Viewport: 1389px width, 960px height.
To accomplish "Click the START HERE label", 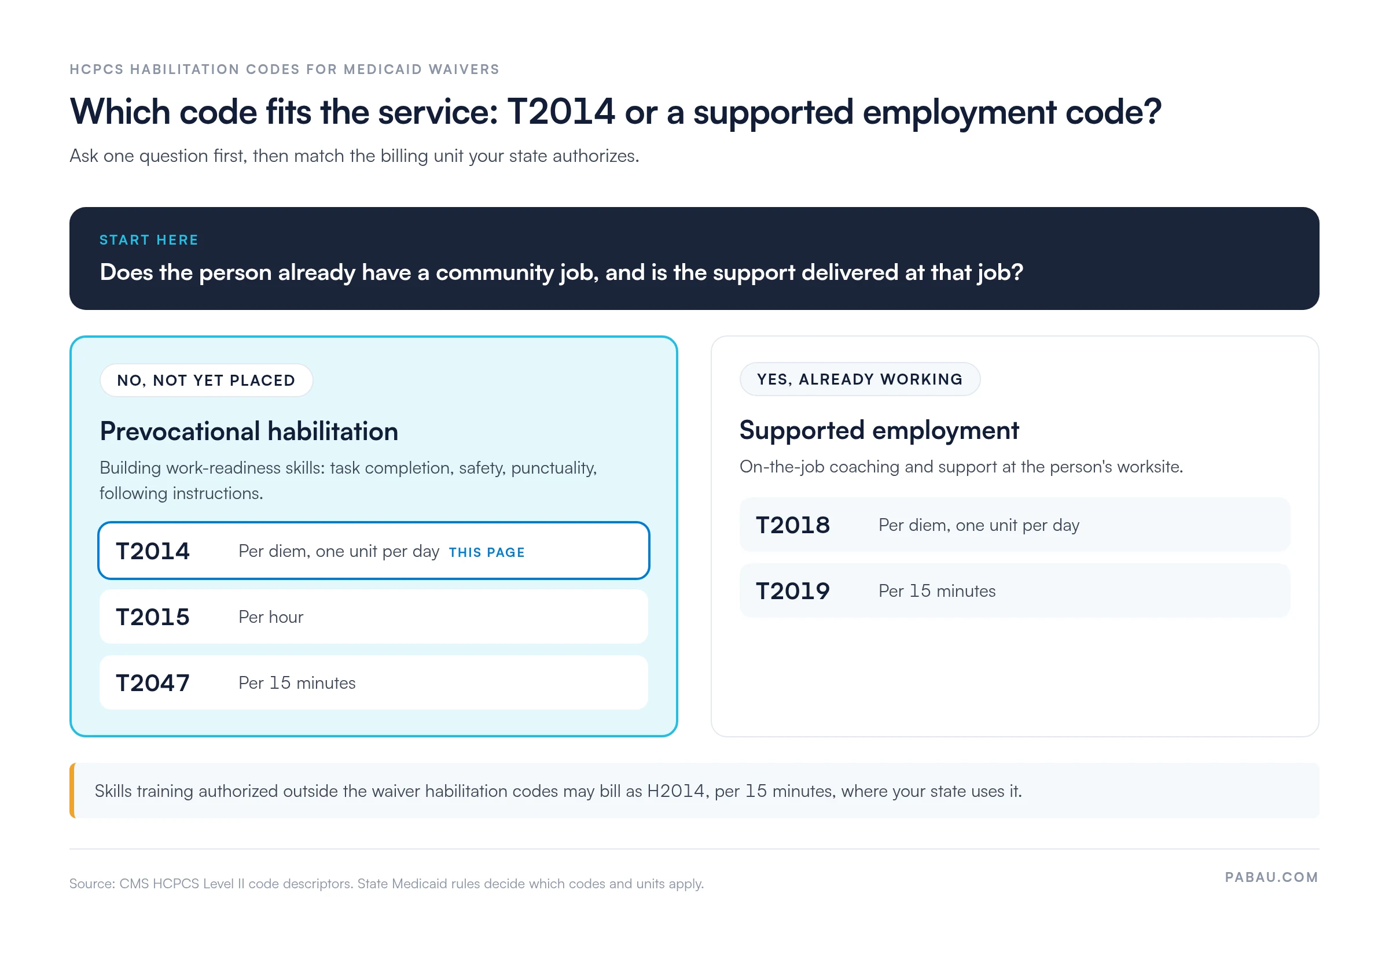I will coord(149,240).
